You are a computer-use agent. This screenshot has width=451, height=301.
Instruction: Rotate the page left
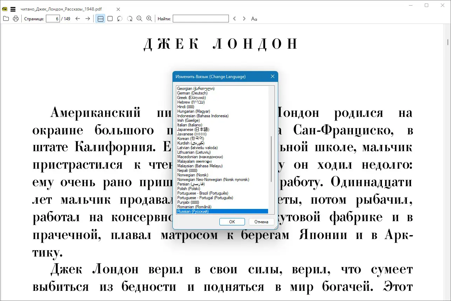click(119, 19)
